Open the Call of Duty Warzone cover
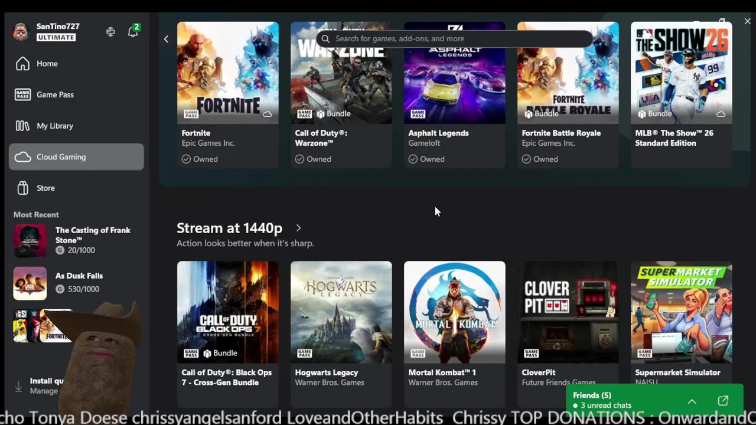 pyautogui.click(x=341, y=73)
